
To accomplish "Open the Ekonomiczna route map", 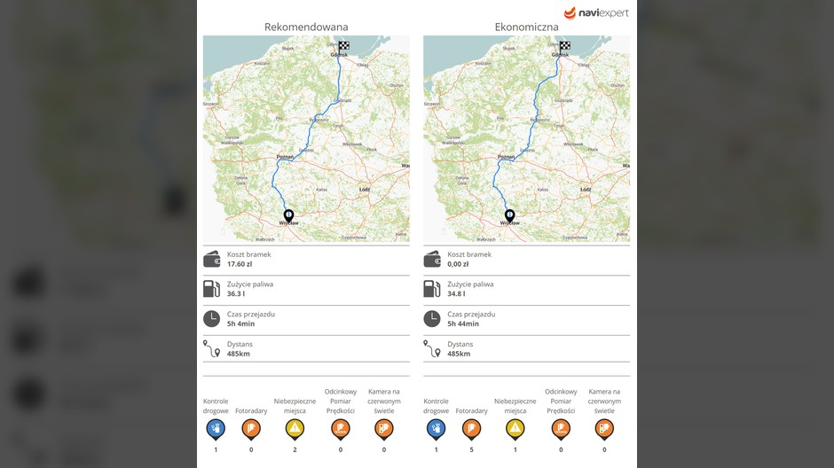I will 526,138.
